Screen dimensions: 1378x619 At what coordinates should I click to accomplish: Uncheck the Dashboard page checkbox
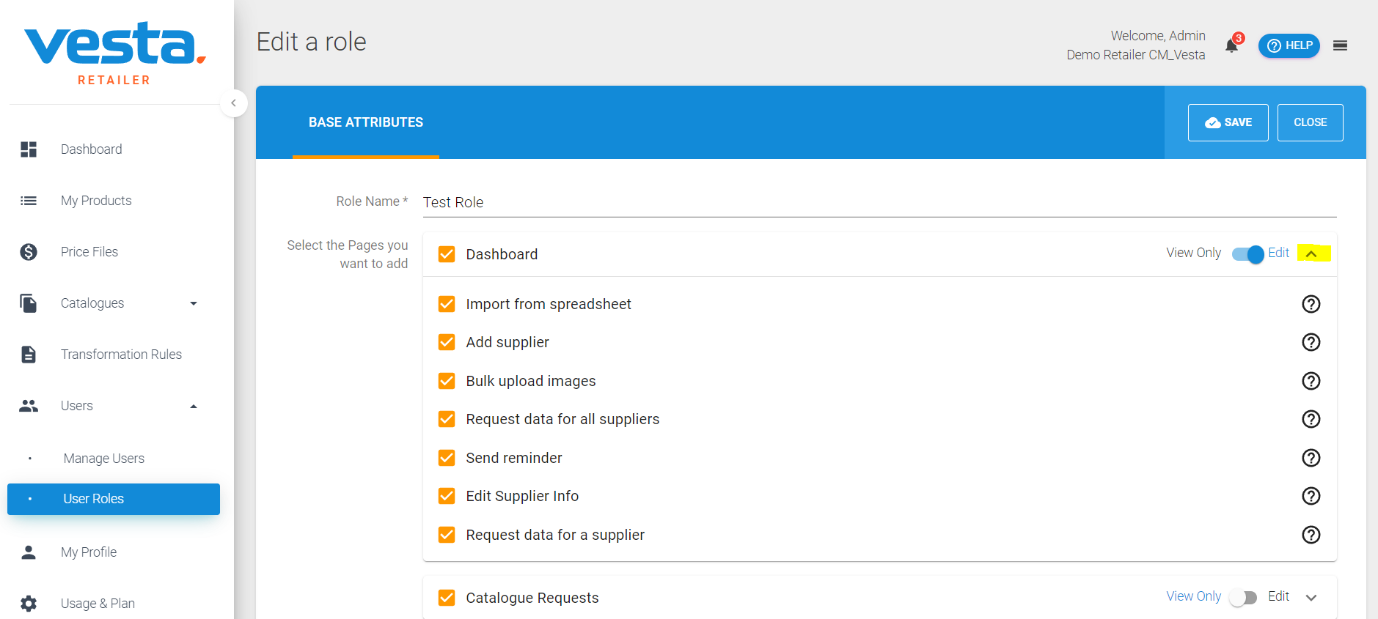447,254
